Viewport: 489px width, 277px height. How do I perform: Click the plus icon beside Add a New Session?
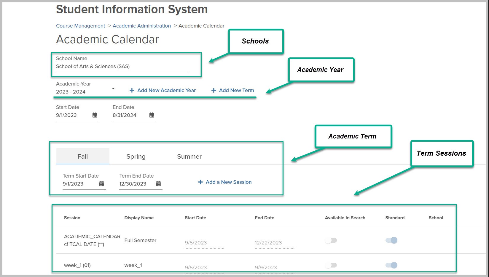point(200,182)
